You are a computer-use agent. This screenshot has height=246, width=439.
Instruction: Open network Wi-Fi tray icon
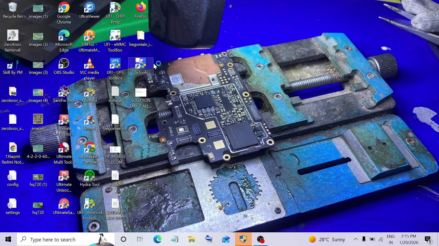click(381, 239)
